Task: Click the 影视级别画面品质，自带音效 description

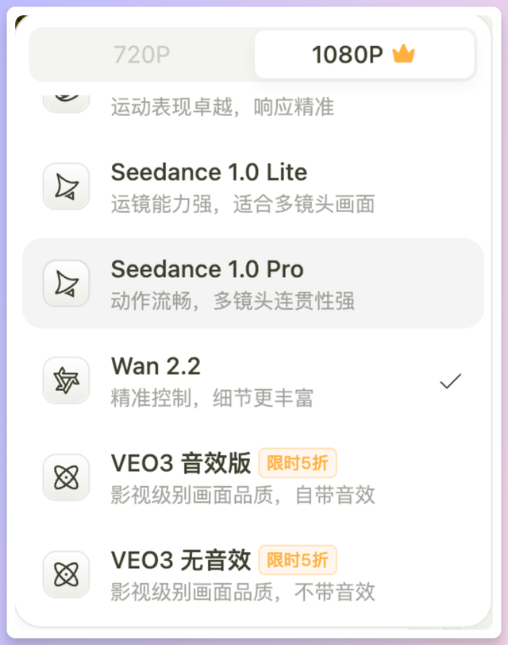Action: coord(243,495)
